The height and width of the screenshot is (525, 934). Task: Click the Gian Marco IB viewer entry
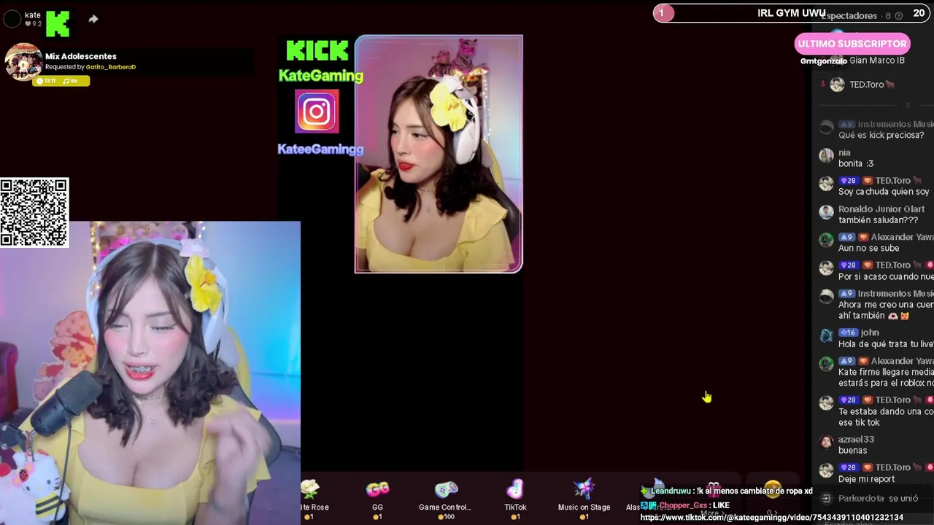click(x=876, y=61)
